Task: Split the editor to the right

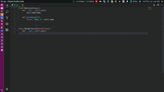Action: coord(158,5)
